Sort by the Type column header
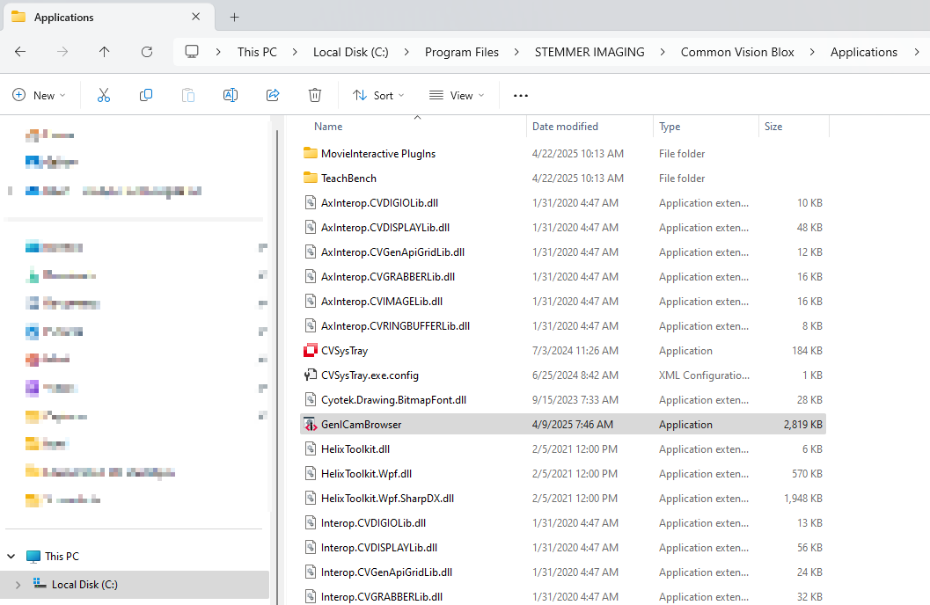930x605 pixels. point(670,127)
